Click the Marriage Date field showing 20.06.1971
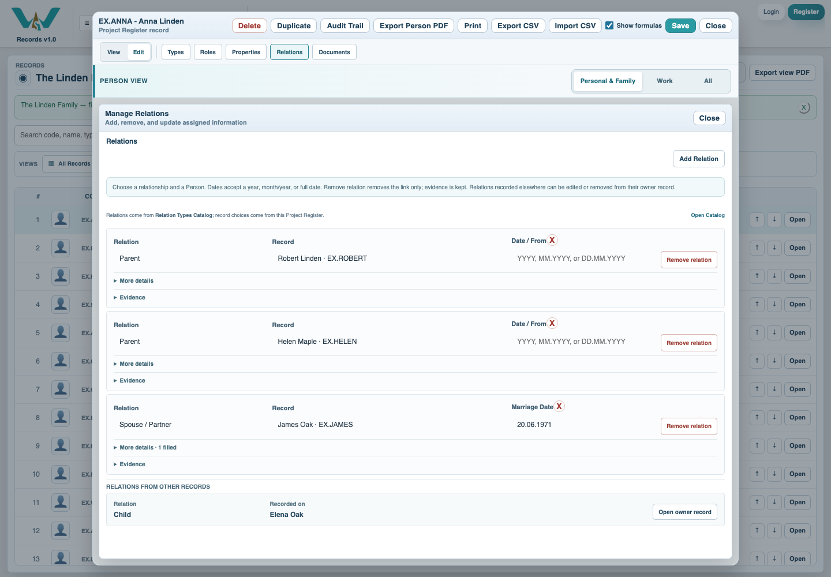The image size is (831, 577). tap(583, 425)
